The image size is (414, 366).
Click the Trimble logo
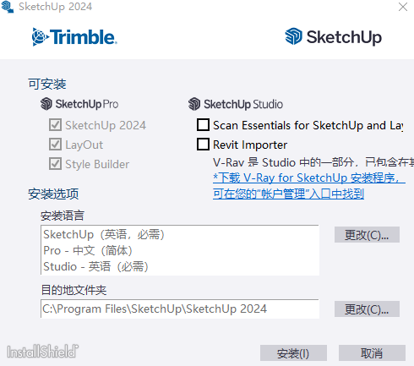click(x=74, y=37)
